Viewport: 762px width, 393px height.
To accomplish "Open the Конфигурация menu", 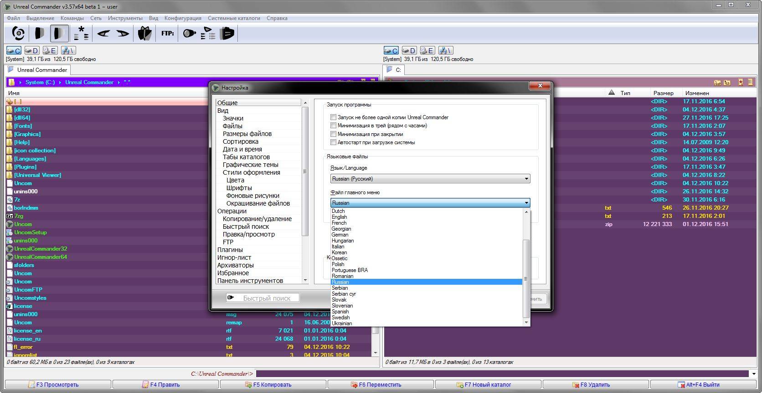I will 183,18.
